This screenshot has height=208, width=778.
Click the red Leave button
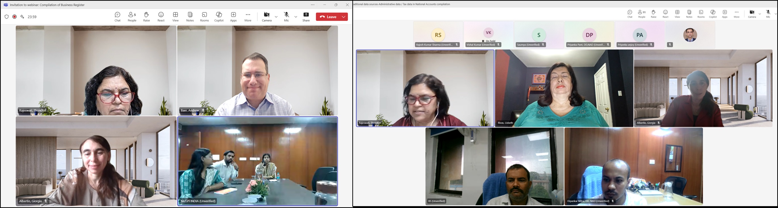click(328, 17)
